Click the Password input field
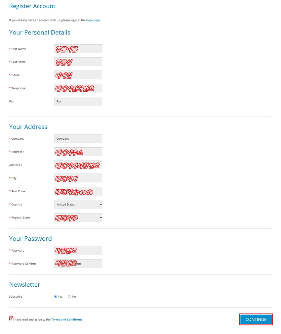The width and height of the screenshot is (281, 334). (x=78, y=251)
